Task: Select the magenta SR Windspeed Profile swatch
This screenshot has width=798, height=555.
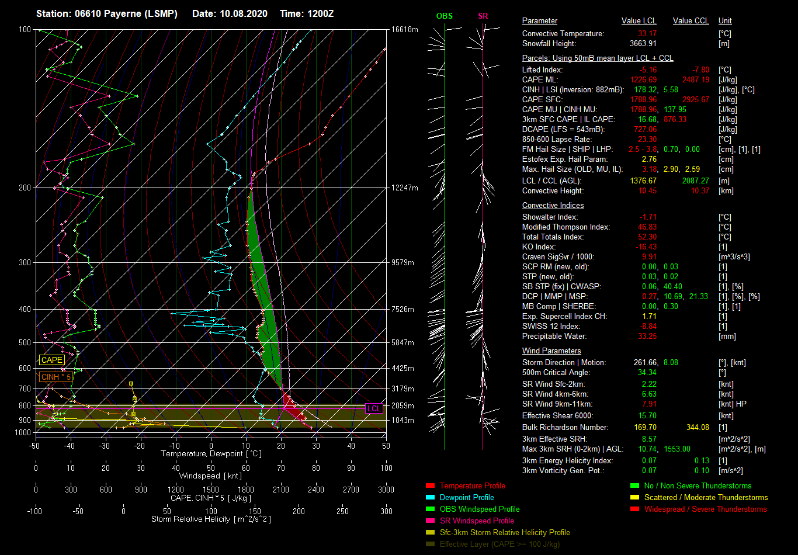Action: 430,521
